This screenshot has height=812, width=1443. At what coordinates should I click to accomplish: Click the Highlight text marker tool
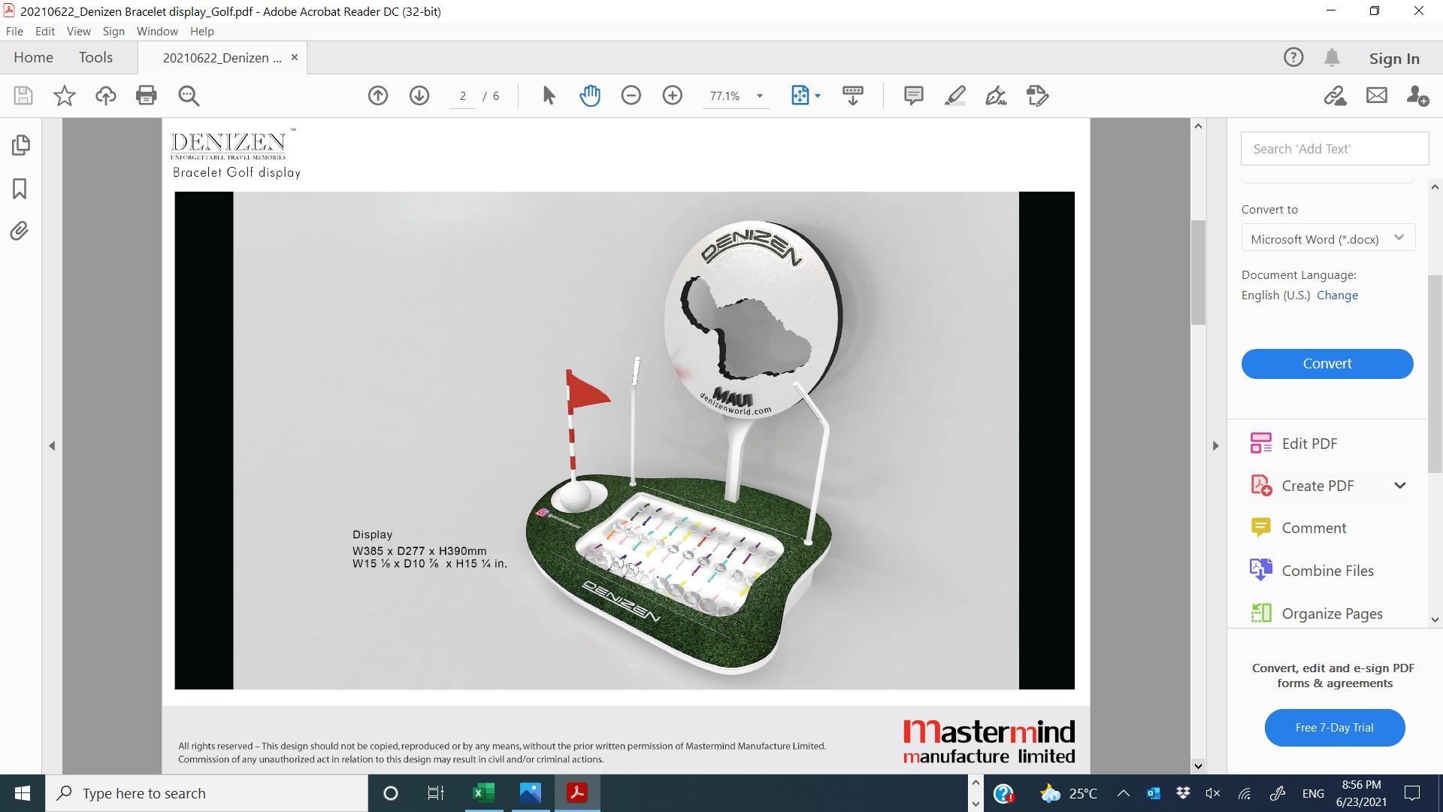click(954, 95)
